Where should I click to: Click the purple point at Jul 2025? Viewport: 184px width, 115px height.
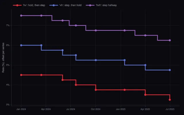coord(170,40)
